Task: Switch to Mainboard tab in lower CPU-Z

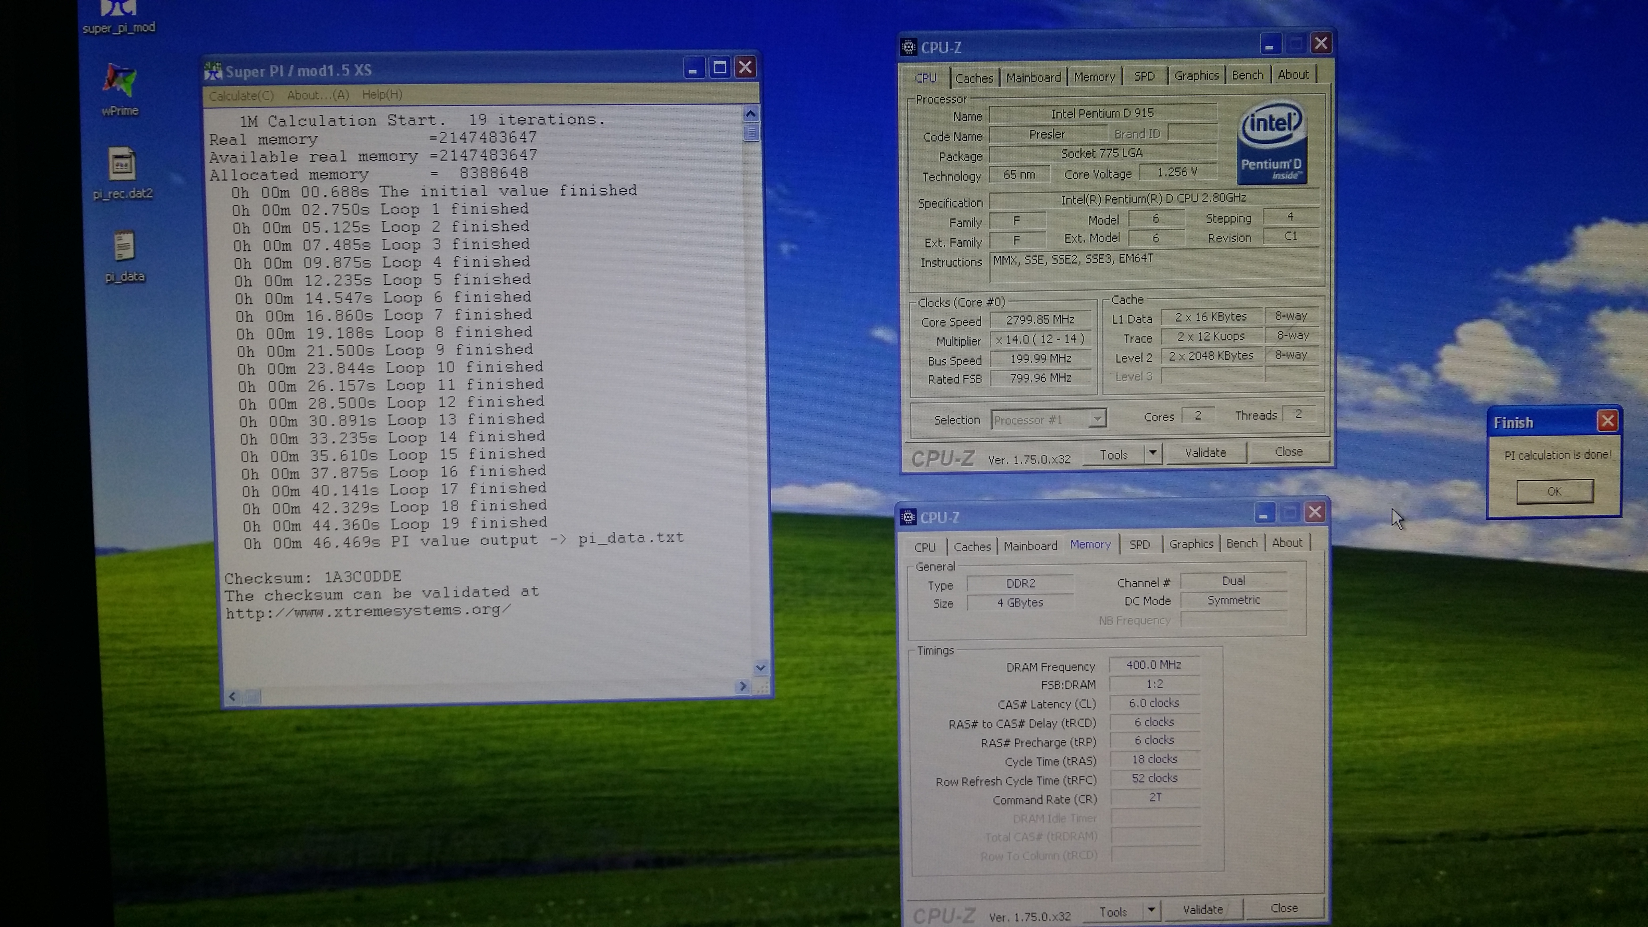Action: 1030,546
